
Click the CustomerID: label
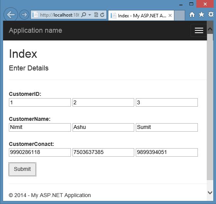[x=25, y=94]
